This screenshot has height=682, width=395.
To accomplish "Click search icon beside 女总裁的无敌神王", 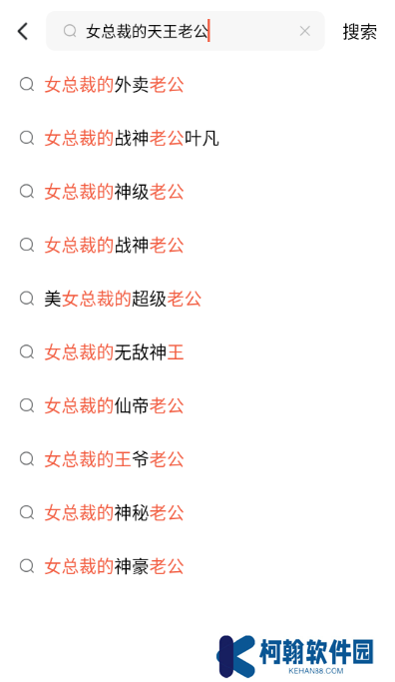I will pyautogui.click(x=27, y=351).
